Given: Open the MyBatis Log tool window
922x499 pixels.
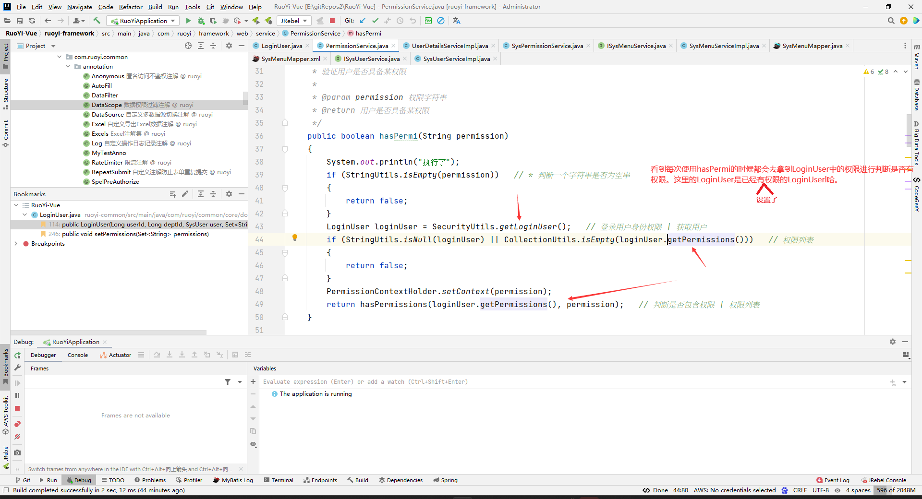Looking at the screenshot, I should point(233,480).
